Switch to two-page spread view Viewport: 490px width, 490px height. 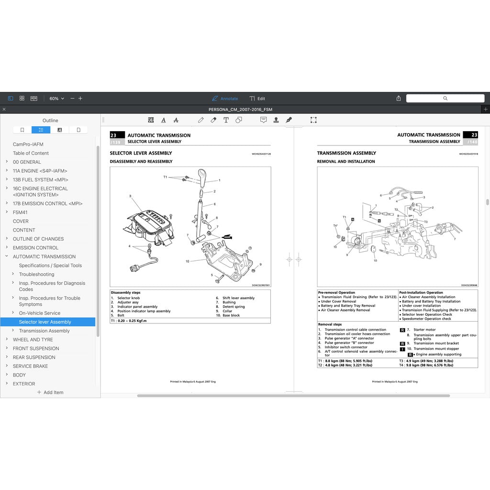click(x=34, y=99)
